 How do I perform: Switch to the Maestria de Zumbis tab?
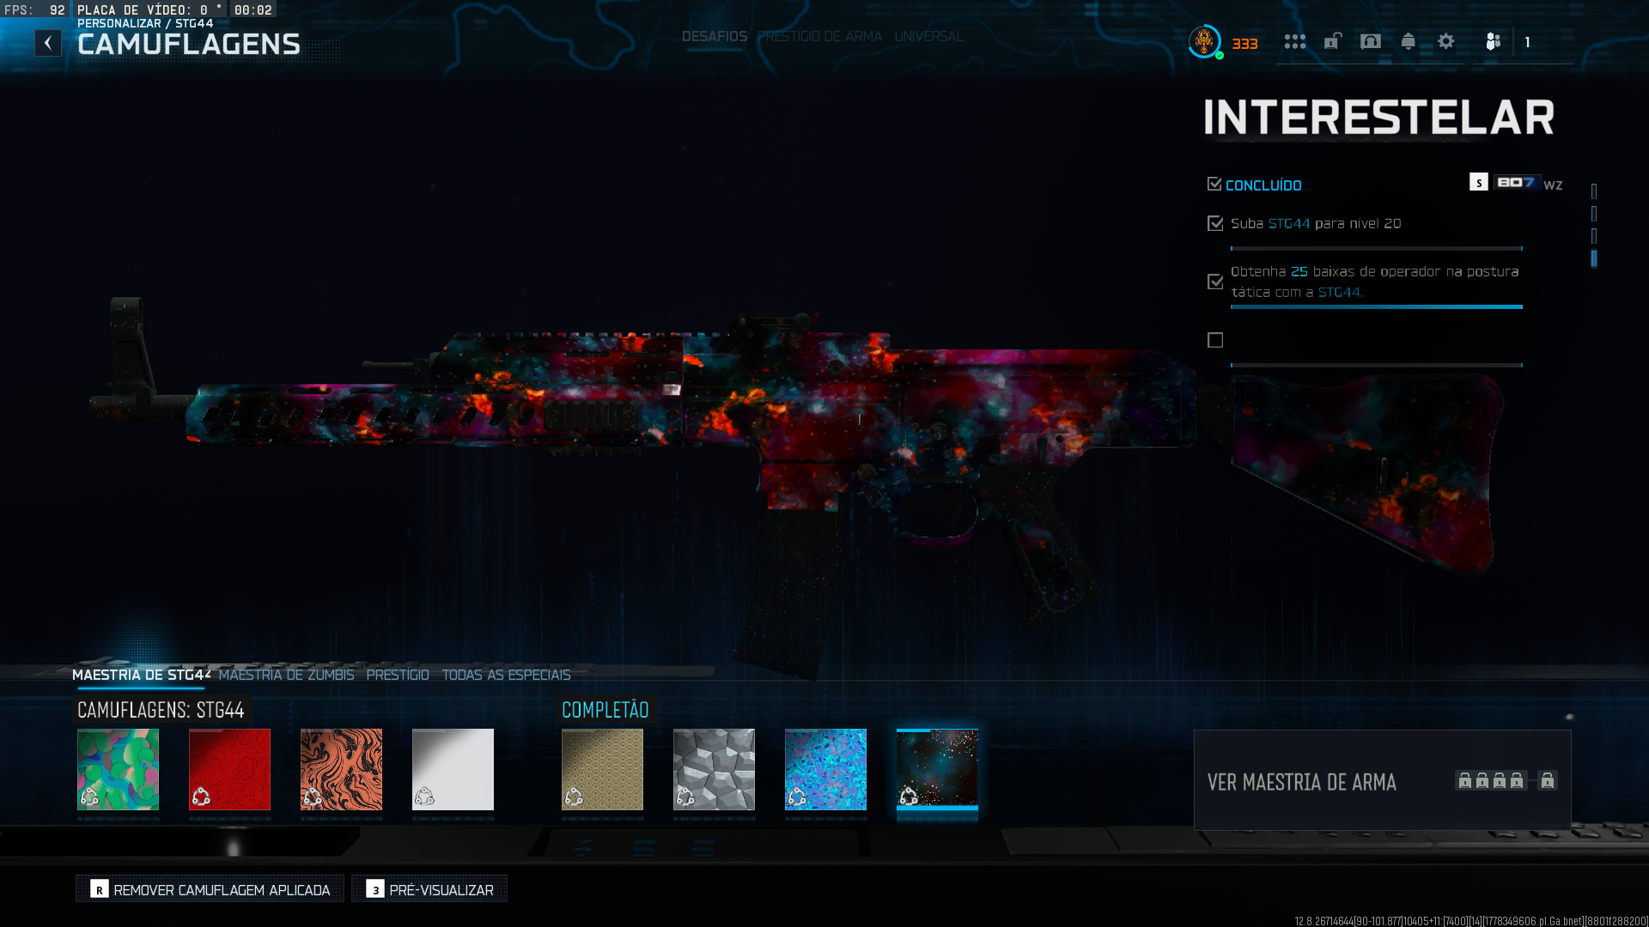coord(286,675)
